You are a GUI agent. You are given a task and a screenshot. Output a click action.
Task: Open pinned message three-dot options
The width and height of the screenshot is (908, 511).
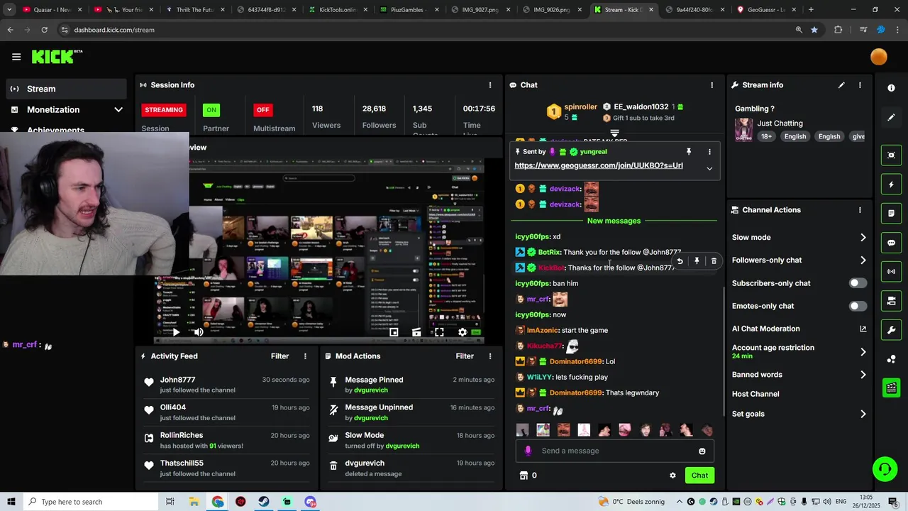(x=709, y=152)
